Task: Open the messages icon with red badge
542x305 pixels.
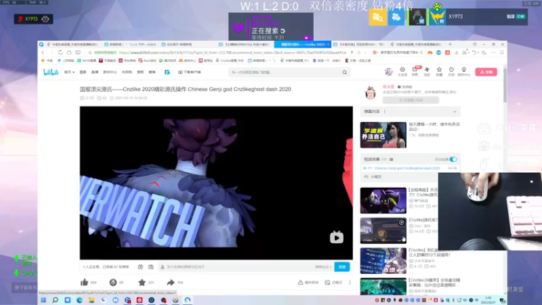Action: pyautogui.click(x=415, y=71)
